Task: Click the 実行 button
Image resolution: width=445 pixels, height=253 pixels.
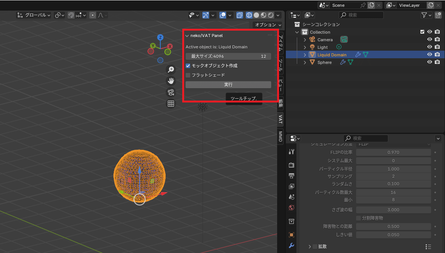Action: [228, 85]
